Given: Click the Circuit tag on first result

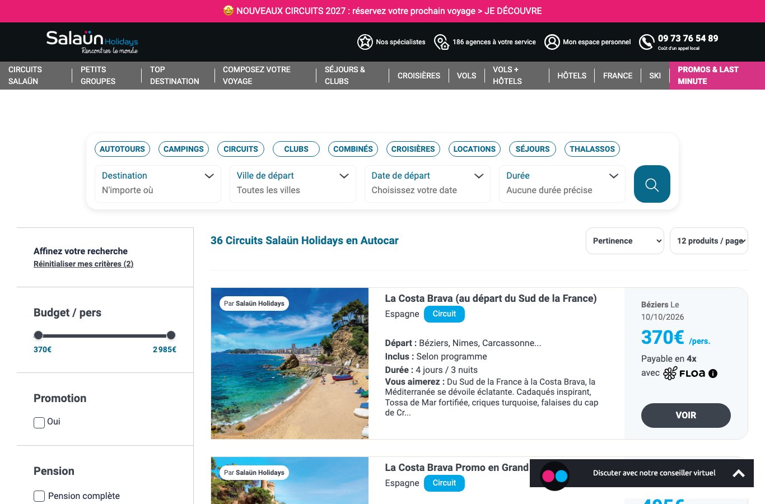Looking at the screenshot, I should click(444, 314).
